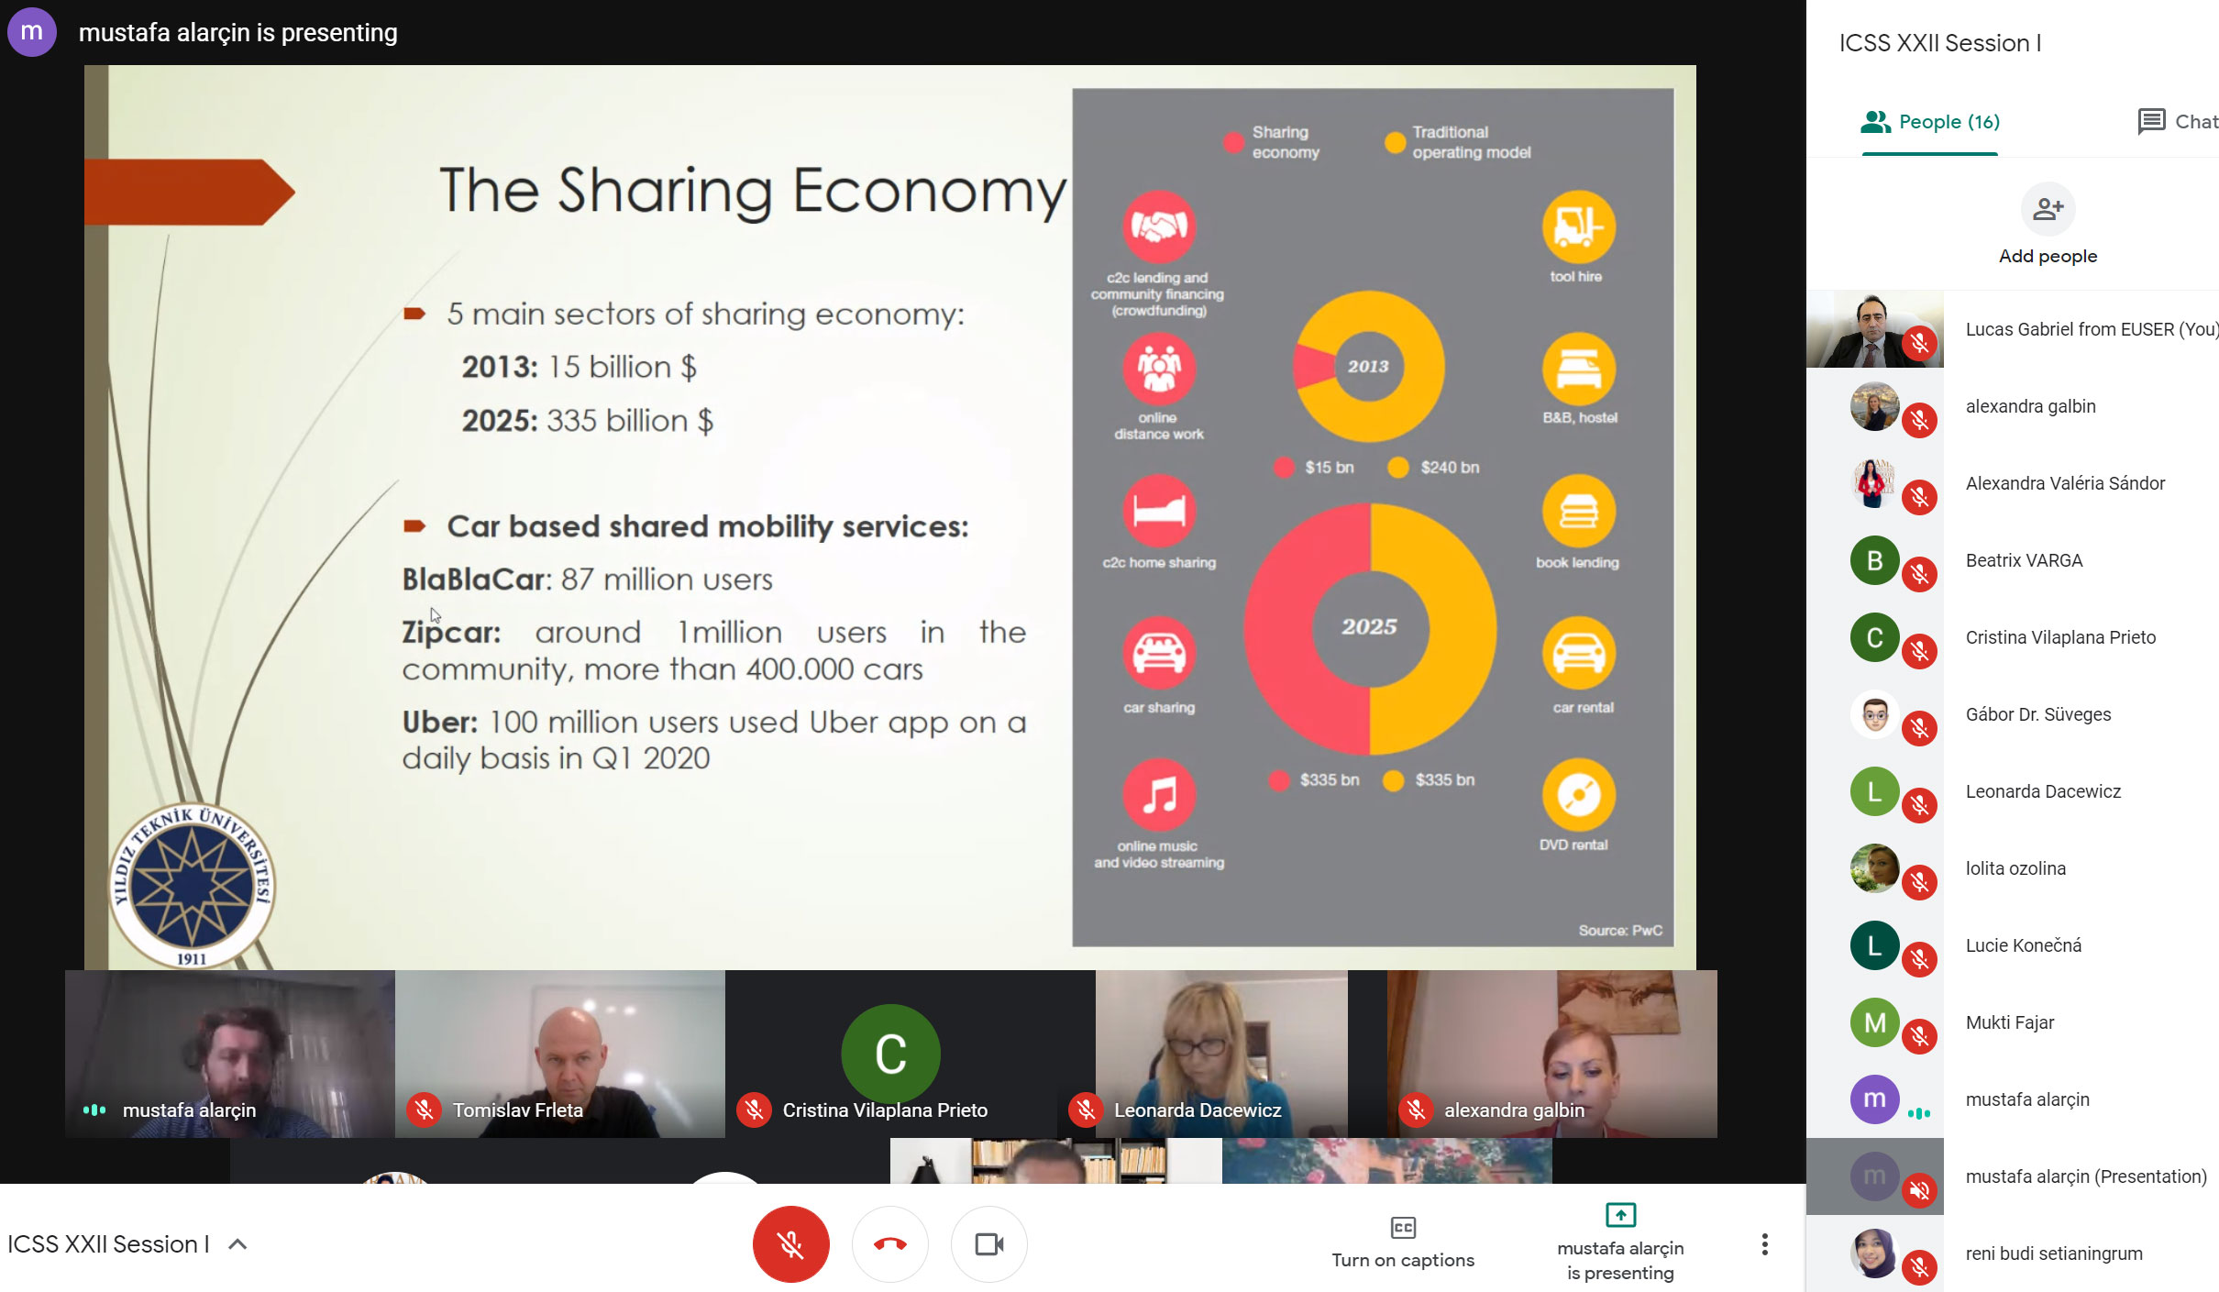Click the red hang up call button

pos(889,1244)
